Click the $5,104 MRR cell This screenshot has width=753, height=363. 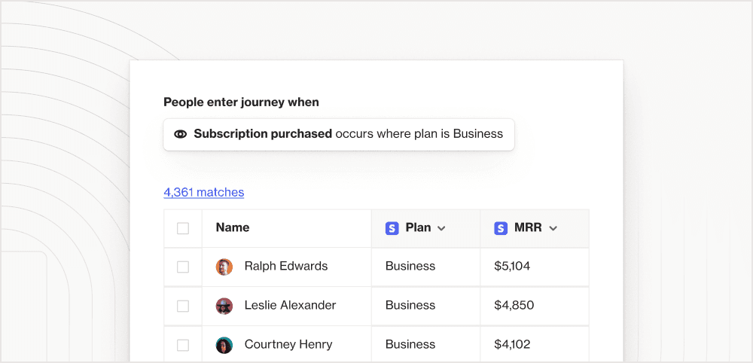pyautogui.click(x=512, y=266)
